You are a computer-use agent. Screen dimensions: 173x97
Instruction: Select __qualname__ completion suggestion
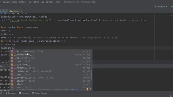[51, 65]
